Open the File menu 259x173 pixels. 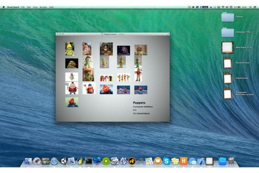coord(23,7)
